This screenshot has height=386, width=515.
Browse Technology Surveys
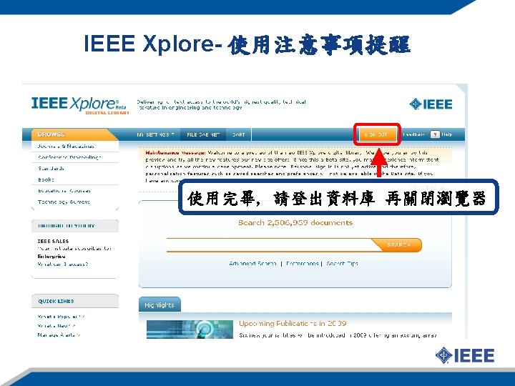64,202
